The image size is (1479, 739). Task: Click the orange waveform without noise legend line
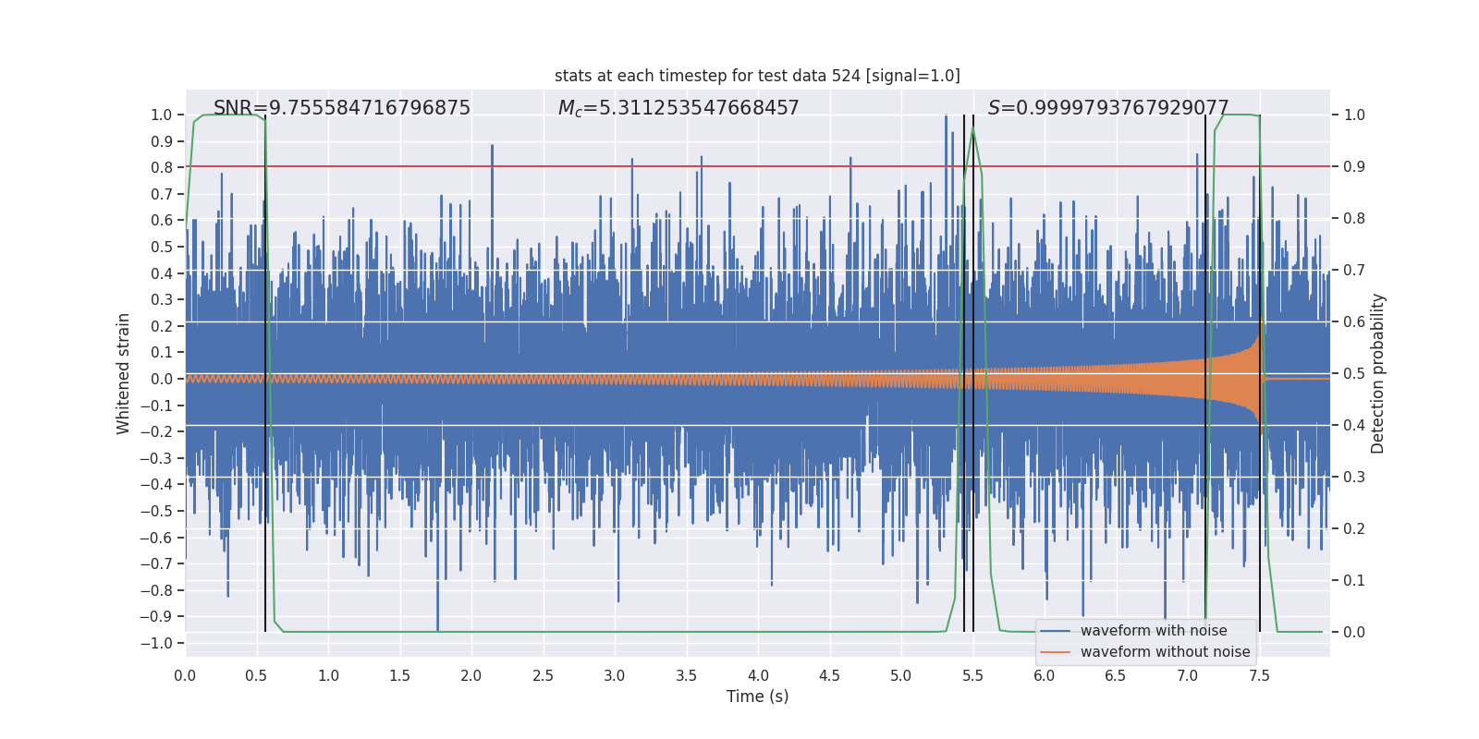pos(1055,652)
